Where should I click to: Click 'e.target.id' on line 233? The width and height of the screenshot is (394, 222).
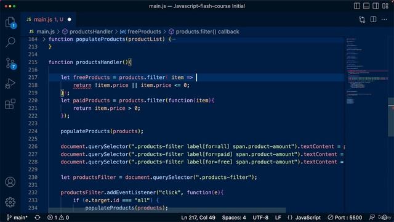coord(102,200)
